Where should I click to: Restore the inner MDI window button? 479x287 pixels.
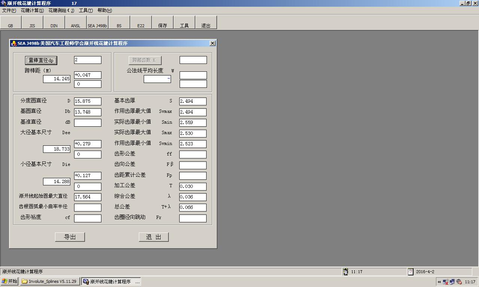pyautogui.click(x=468, y=3)
